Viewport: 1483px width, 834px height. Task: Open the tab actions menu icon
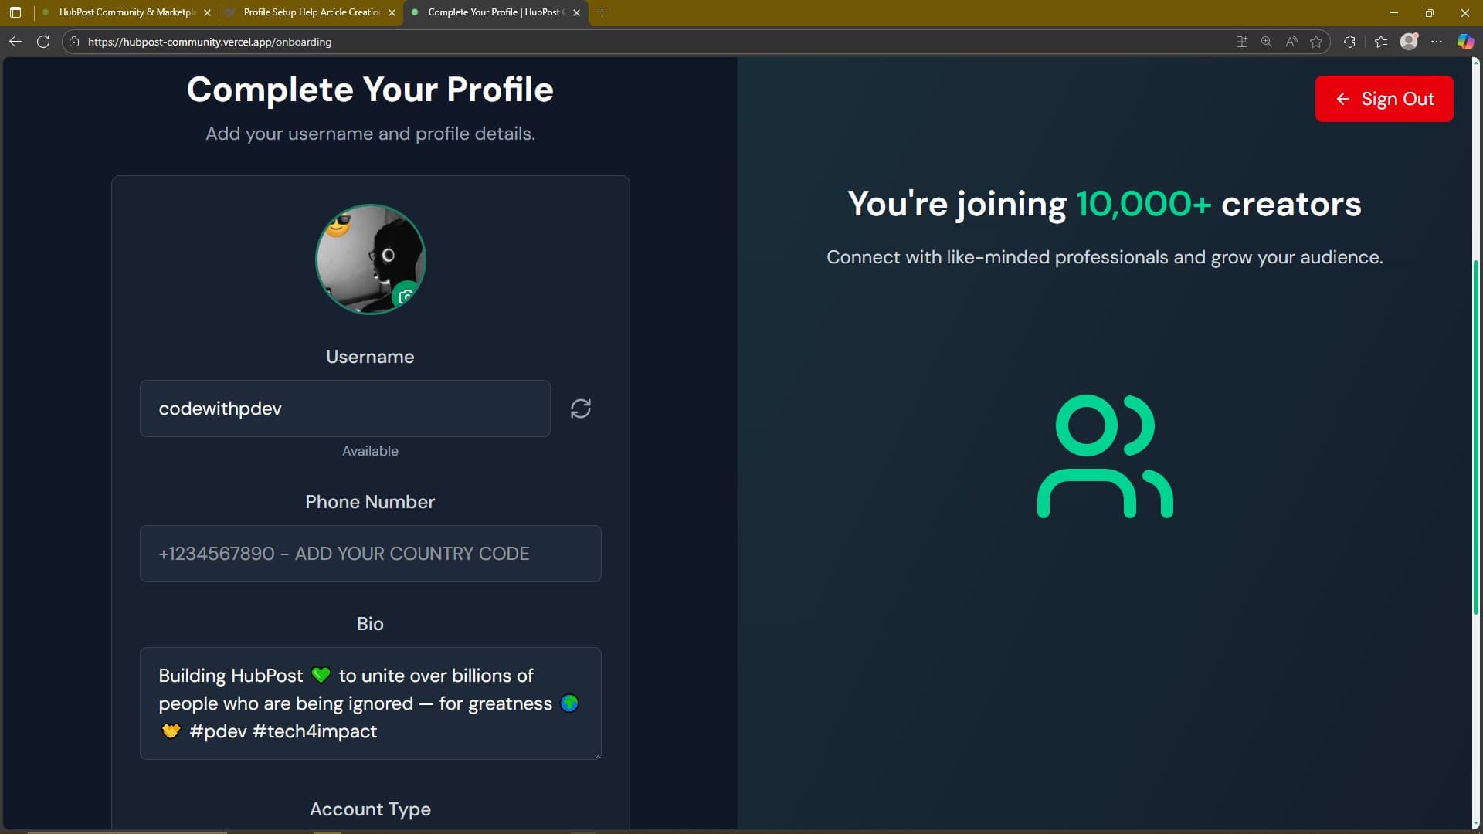click(15, 12)
